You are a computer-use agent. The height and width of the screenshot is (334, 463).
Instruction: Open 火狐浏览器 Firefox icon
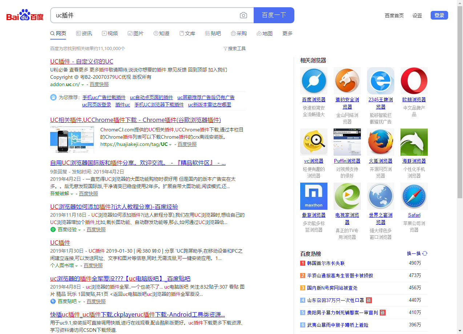[x=381, y=142]
